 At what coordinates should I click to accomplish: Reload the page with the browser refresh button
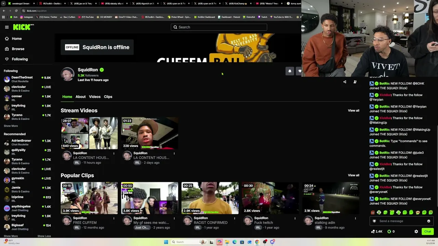coord(16,11)
